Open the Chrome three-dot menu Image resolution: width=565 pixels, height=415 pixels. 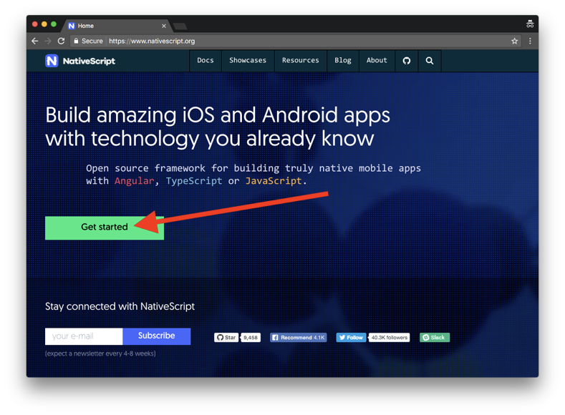click(530, 41)
